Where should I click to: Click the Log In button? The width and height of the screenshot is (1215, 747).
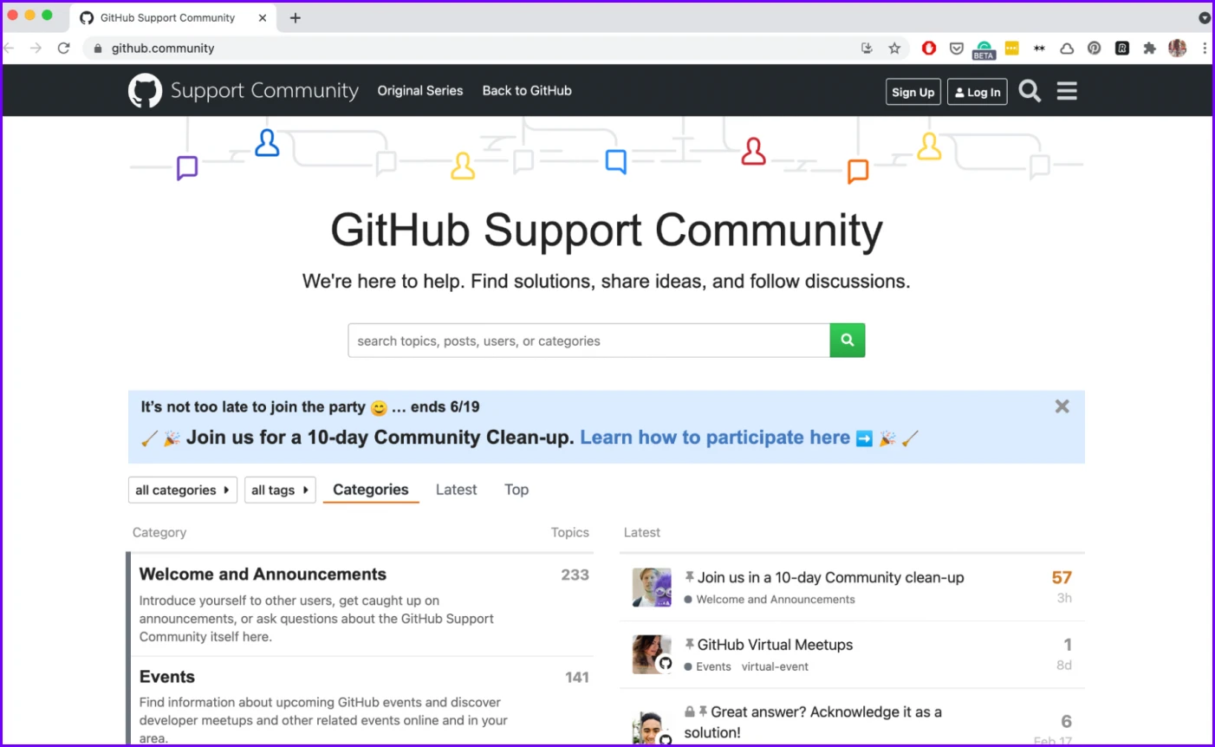pyautogui.click(x=977, y=92)
